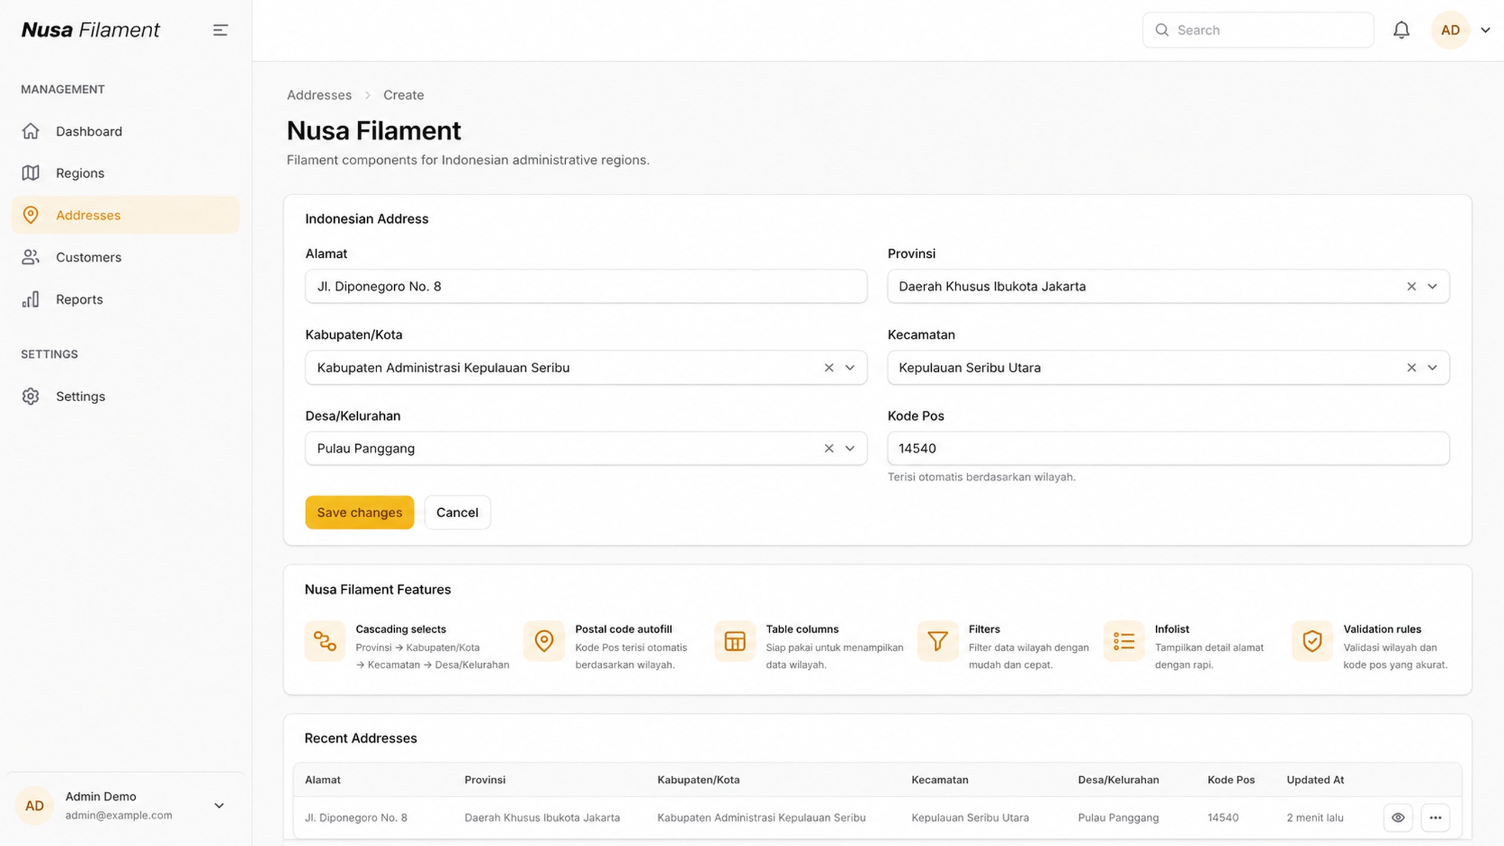Sort by the Kode Pos column header
The image size is (1504, 846).
(1231, 780)
